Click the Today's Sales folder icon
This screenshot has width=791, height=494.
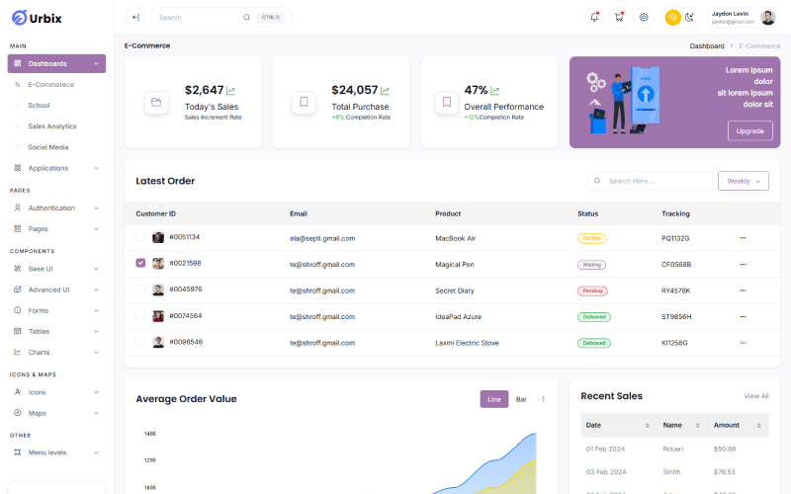tap(155, 102)
